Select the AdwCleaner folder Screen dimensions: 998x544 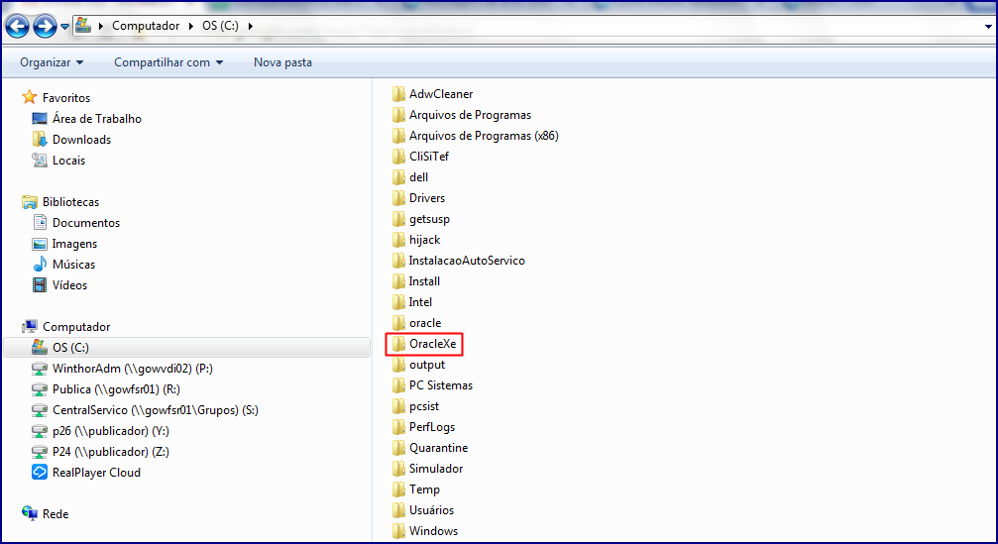(x=440, y=93)
